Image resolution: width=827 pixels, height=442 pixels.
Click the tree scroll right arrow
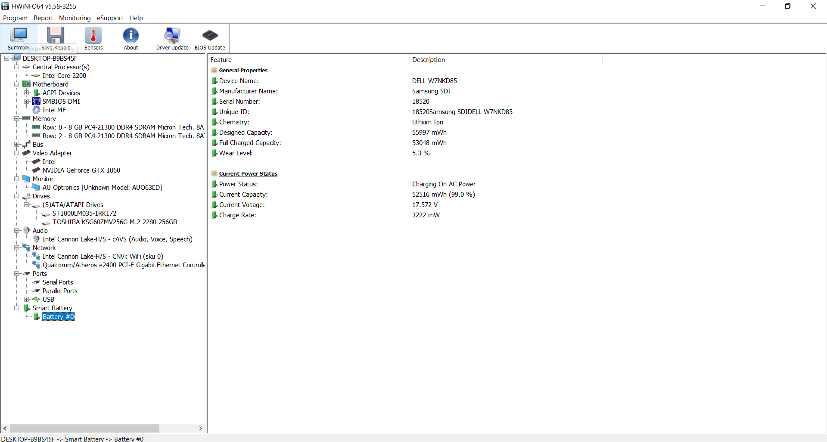point(200,428)
